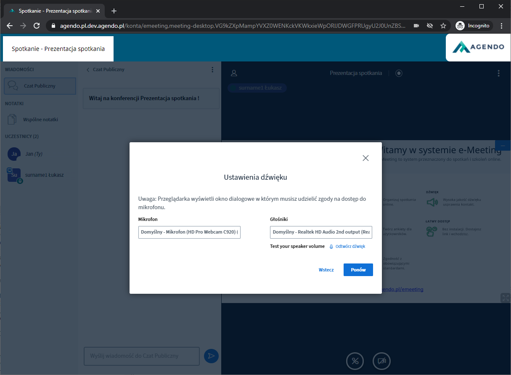Open the meeting options menu top right

[x=498, y=73]
